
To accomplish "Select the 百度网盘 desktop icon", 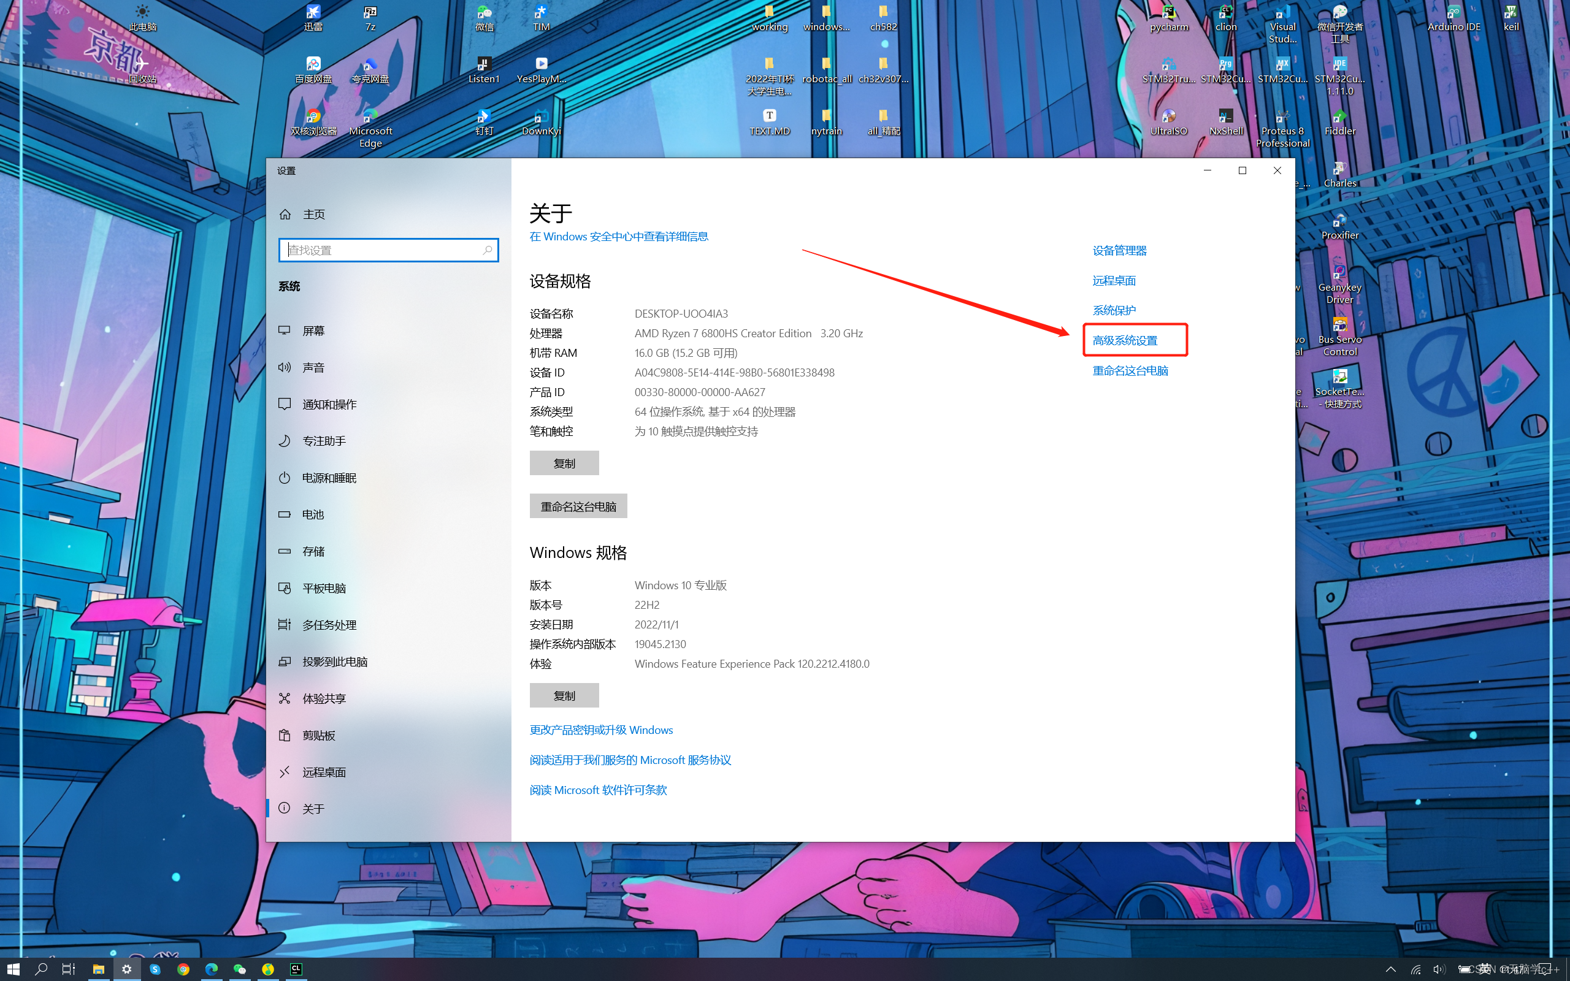I will coord(313,69).
